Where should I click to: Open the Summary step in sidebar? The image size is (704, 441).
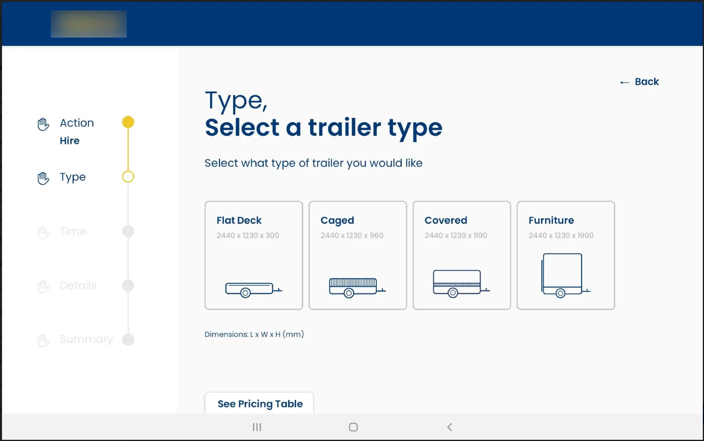86,339
